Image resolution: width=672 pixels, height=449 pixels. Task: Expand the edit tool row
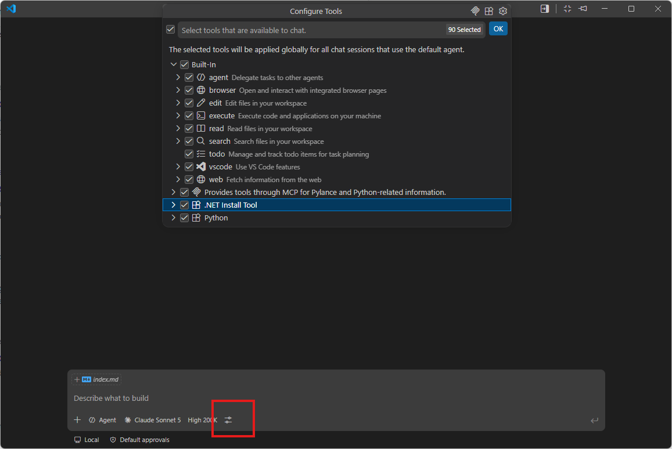click(x=178, y=103)
